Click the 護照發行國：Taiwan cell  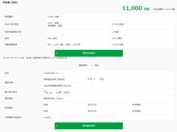click(53, 98)
